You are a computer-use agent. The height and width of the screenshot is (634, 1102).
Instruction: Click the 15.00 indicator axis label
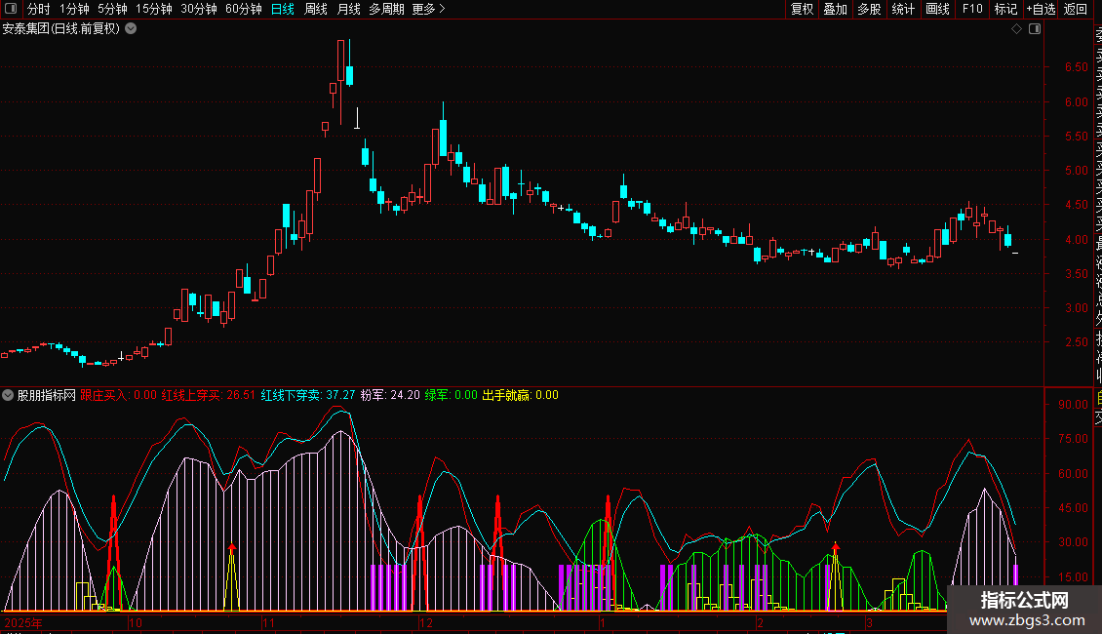pos(1073,576)
